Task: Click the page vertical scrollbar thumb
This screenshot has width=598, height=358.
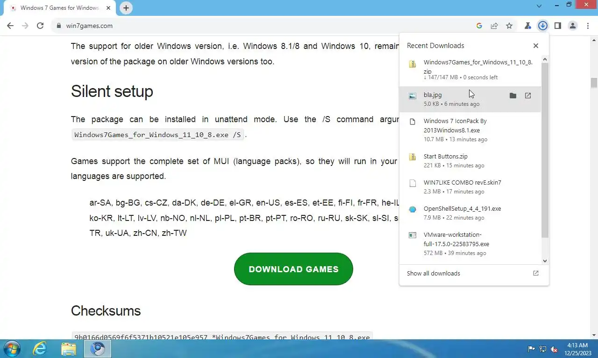Action: tap(594, 83)
